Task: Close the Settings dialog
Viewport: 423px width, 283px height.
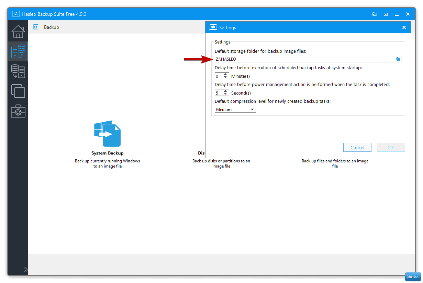Action: click(x=404, y=27)
